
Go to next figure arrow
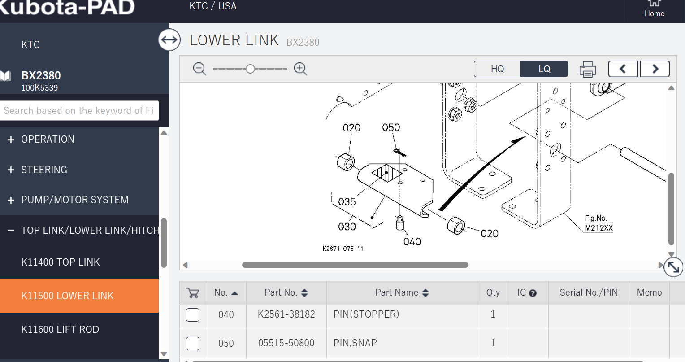tap(655, 69)
